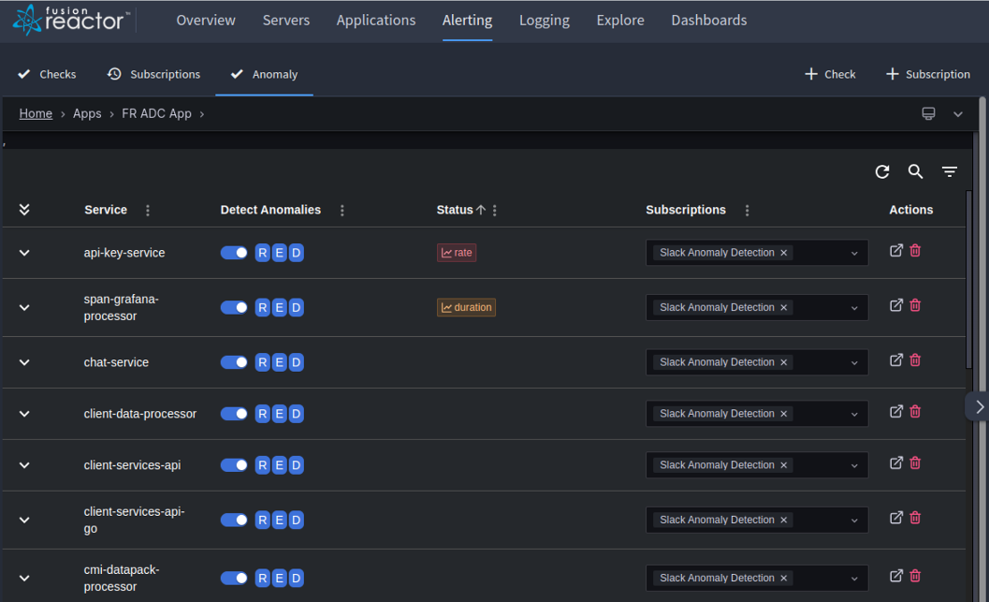
Task: Click the monitor display icon in breadcrumb bar
Action: (x=928, y=113)
